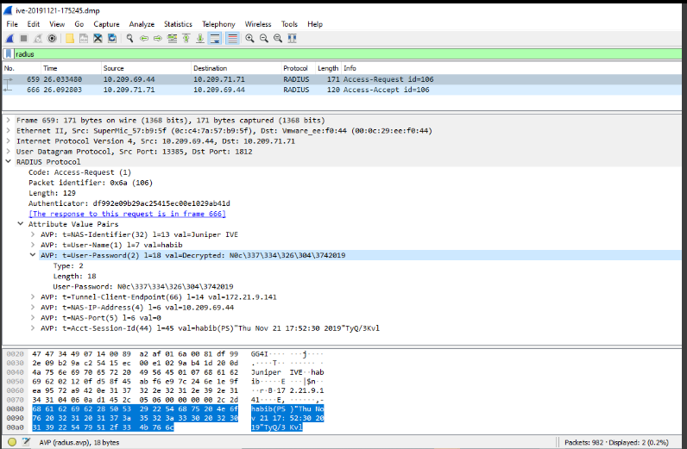Screen dimensions: 687x449
Task: Follow link to response in frame 666
Action: (126, 213)
